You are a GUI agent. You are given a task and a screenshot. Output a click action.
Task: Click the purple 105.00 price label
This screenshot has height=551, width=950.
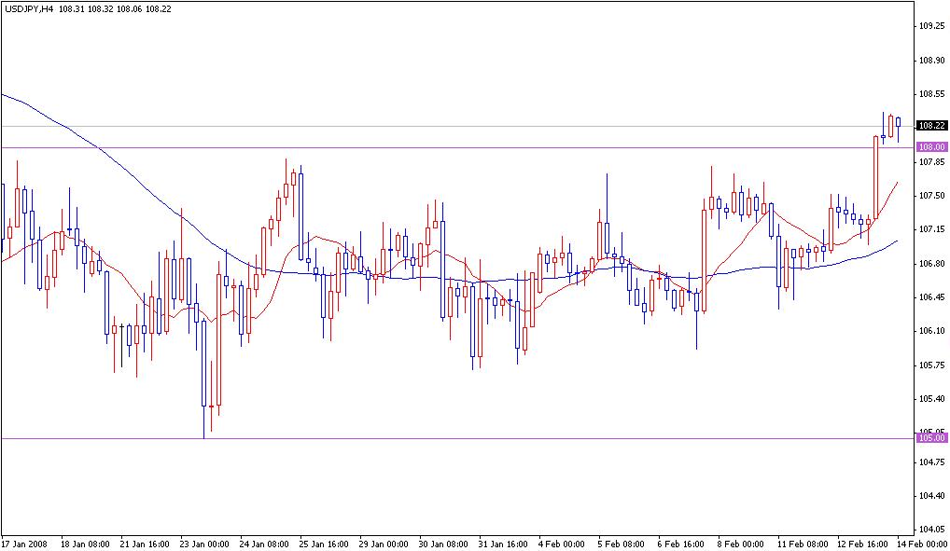coord(930,438)
